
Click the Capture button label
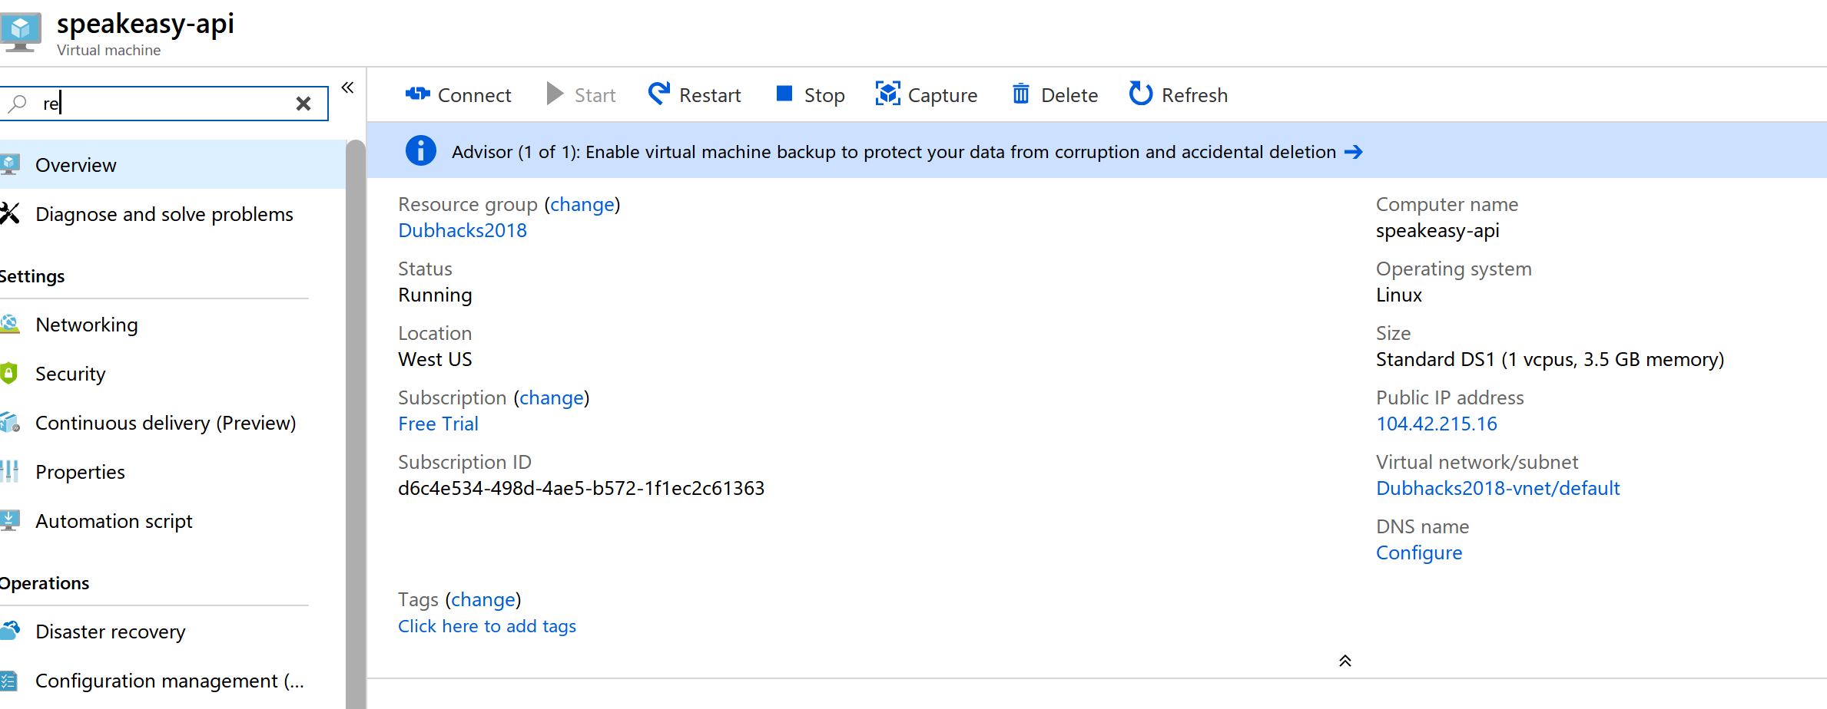pos(943,95)
